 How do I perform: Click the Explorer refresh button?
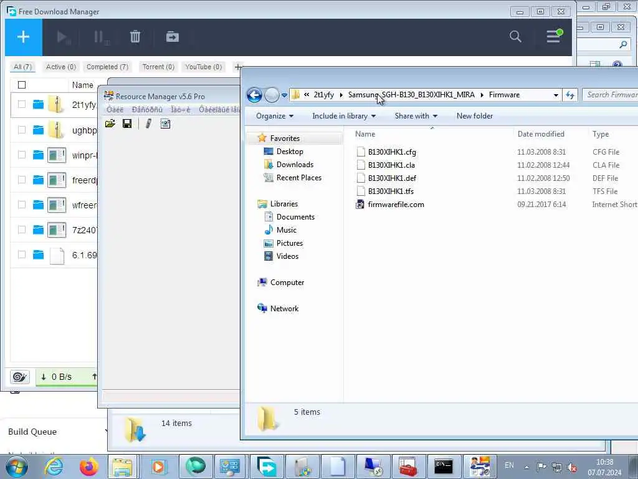click(570, 95)
